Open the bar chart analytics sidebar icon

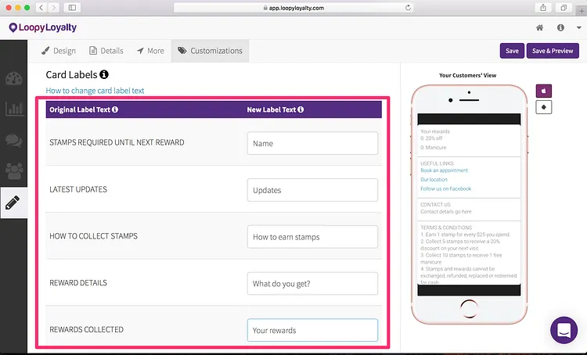14,109
